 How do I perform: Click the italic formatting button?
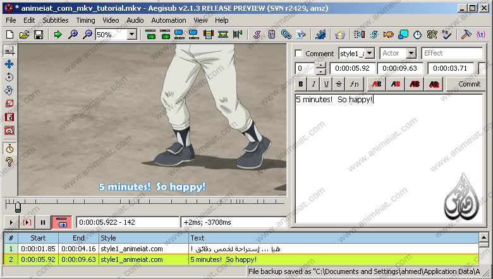pos(313,84)
